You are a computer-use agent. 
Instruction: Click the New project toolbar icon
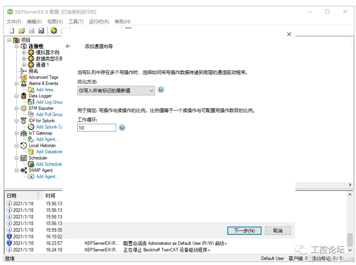coord(12,31)
